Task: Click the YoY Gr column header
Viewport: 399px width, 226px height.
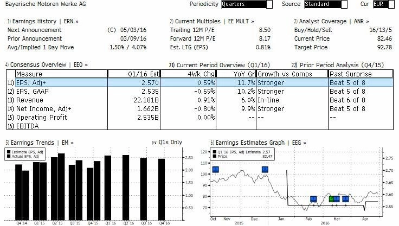Action: click(x=236, y=74)
